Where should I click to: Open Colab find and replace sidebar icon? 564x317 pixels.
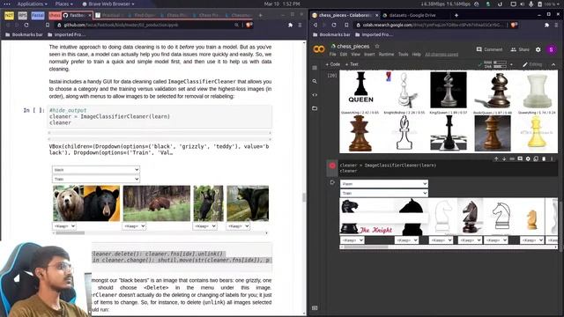point(315,81)
